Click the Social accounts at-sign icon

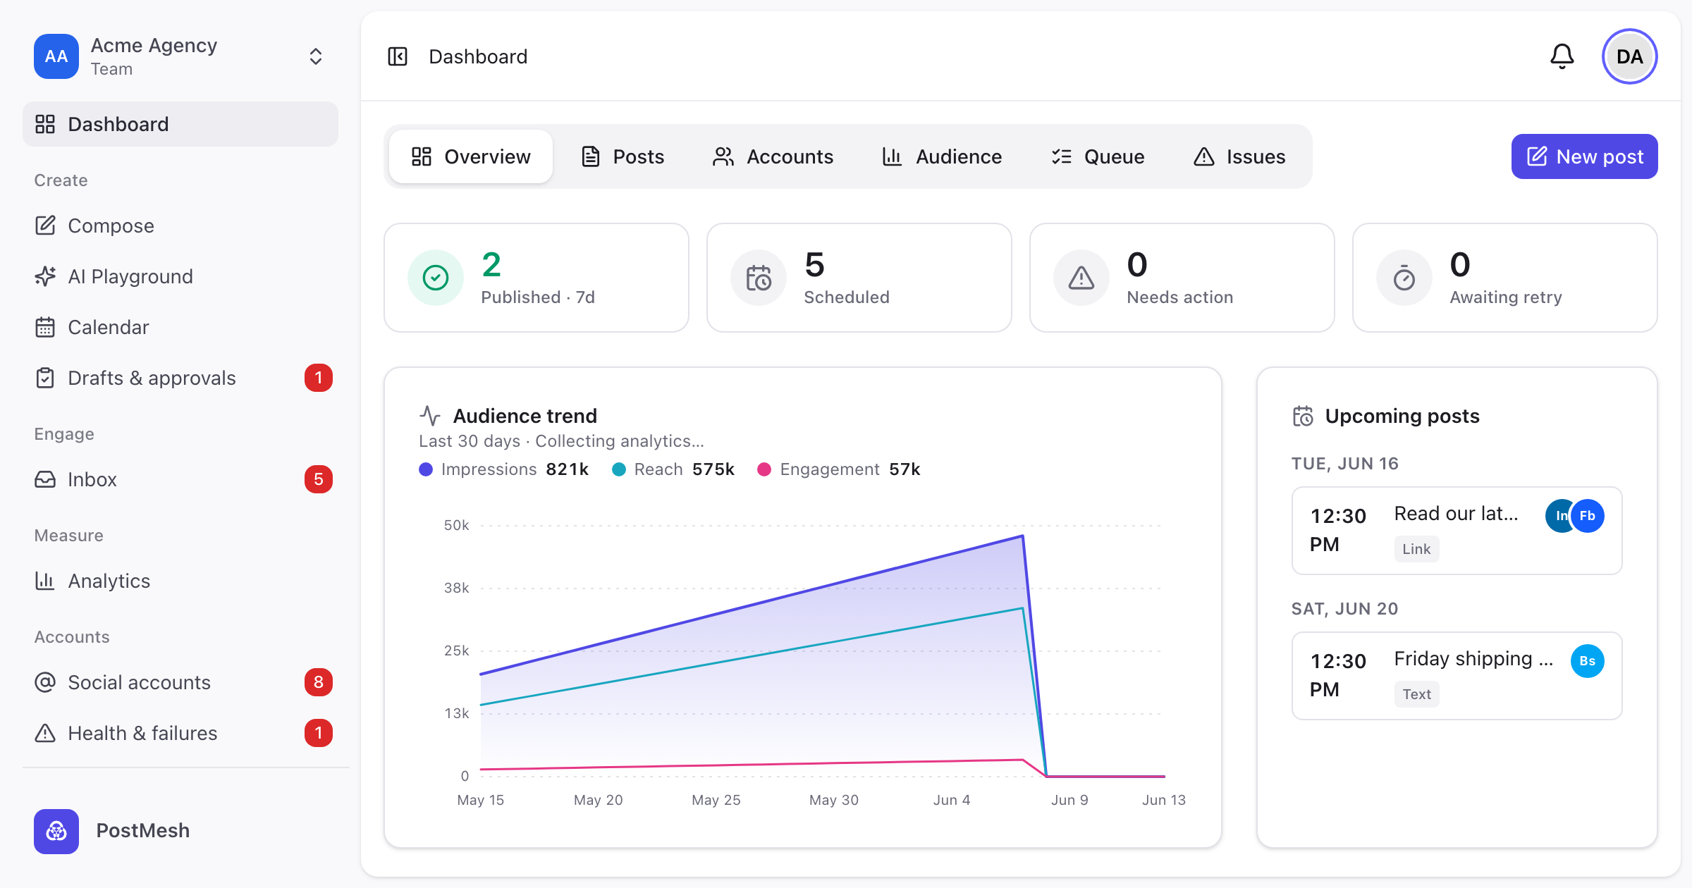[45, 682]
